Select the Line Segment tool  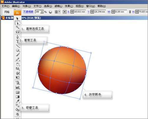[18, 46]
